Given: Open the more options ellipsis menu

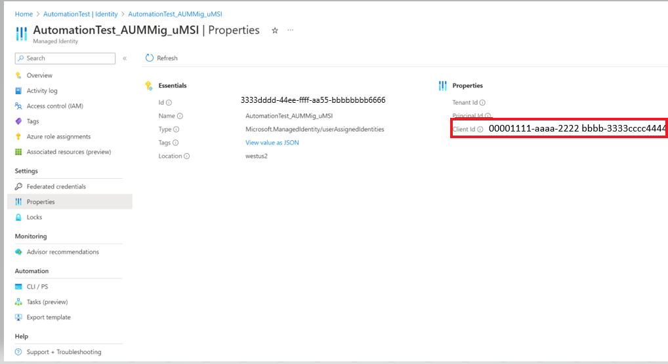Looking at the screenshot, I should 291,30.
